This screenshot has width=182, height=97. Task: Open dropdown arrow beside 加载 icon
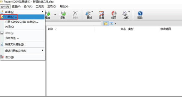(x=129, y=12)
